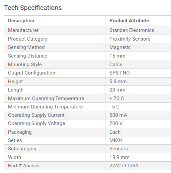Click the SPST-NO output configuration value
The height and width of the screenshot is (173, 171).
tap(120, 73)
